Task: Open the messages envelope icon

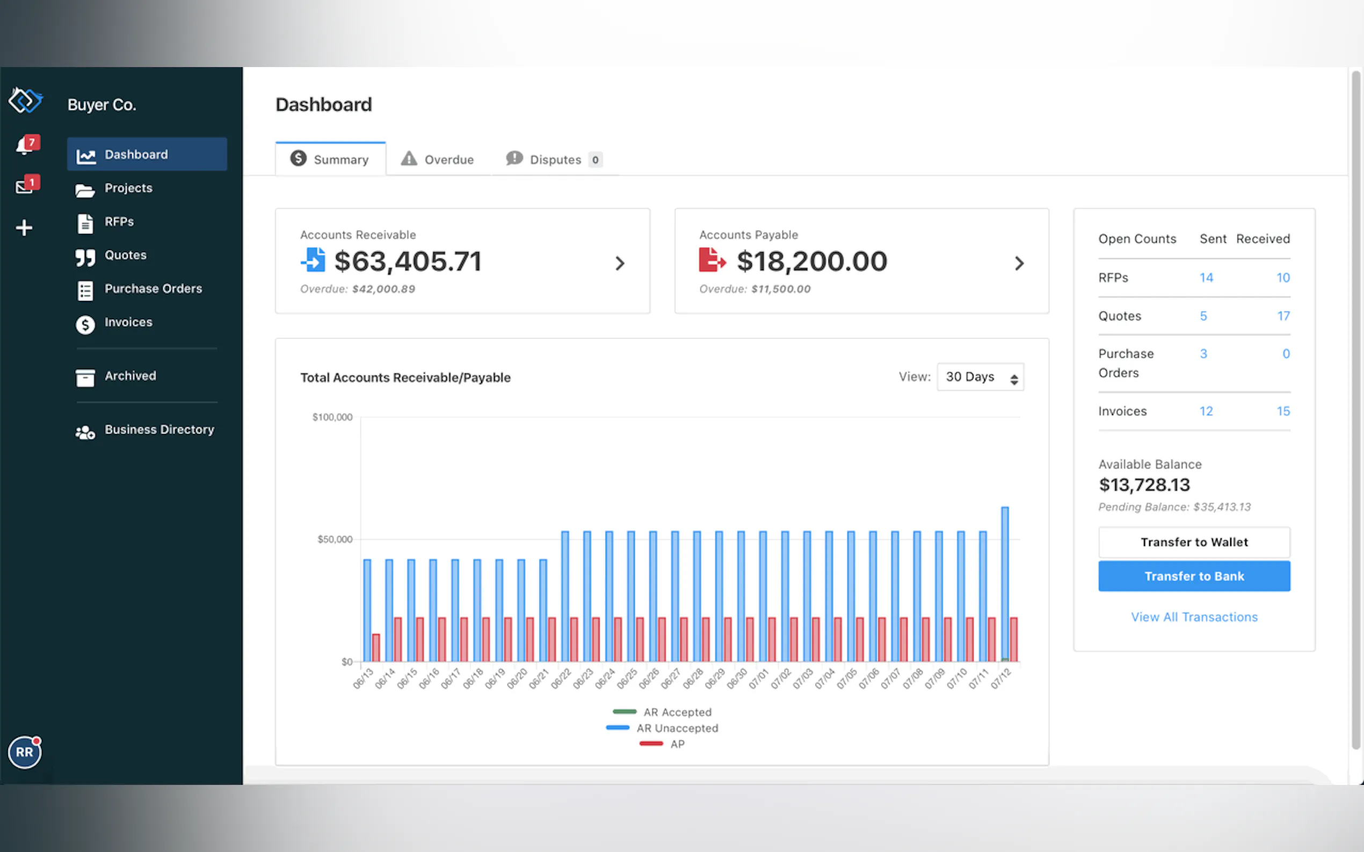Action: point(24,186)
